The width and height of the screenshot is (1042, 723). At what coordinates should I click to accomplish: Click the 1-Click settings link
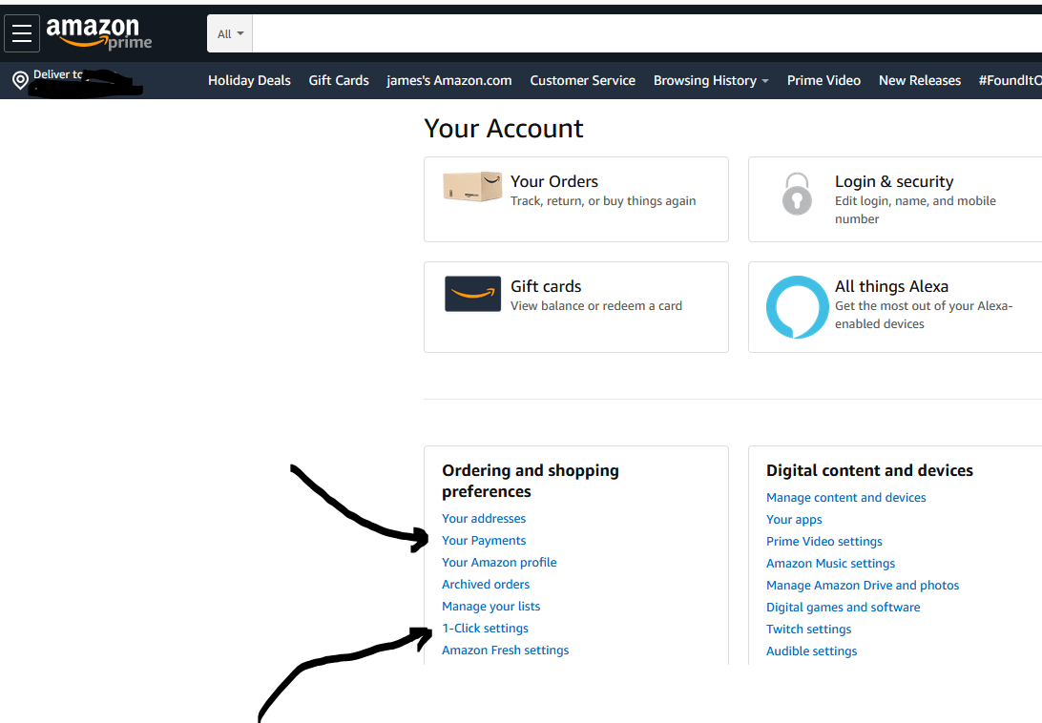tap(485, 628)
